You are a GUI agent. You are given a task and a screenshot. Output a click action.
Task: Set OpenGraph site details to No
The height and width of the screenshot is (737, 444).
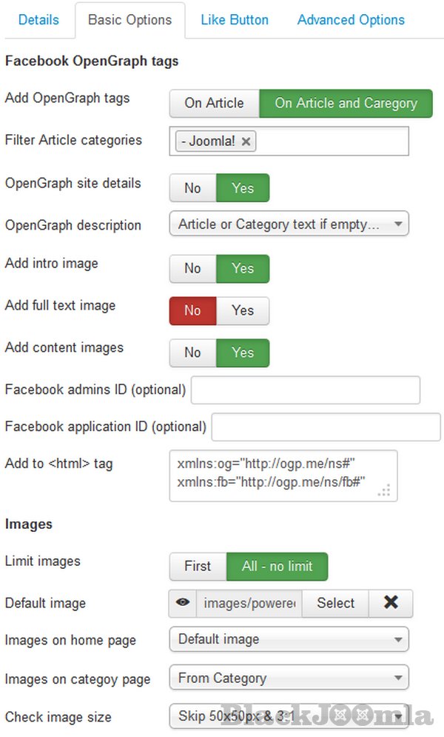192,188
